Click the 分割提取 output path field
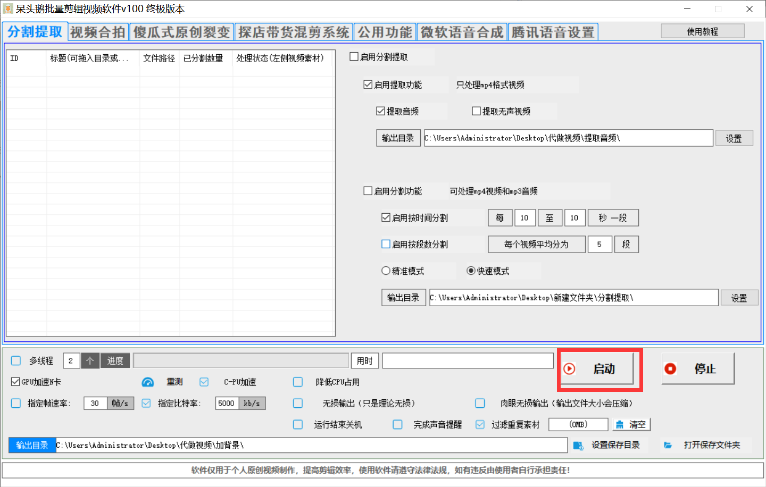The height and width of the screenshot is (487, 766). pyautogui.click(x=573, y=297)
